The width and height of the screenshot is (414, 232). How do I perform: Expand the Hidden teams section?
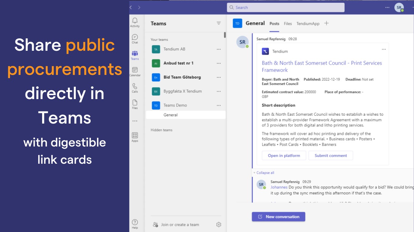click(162, 130)
